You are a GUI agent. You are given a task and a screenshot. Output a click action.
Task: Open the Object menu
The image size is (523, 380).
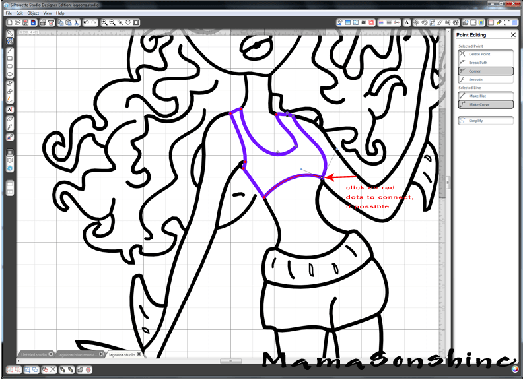(32, 13)
